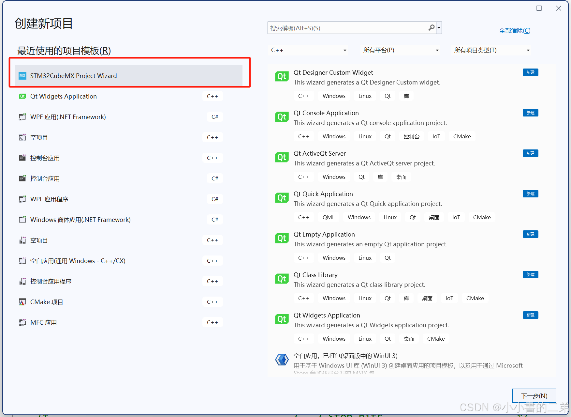
Task: Click the CMake 项目 template icon
Action: (x=22, y=301)
